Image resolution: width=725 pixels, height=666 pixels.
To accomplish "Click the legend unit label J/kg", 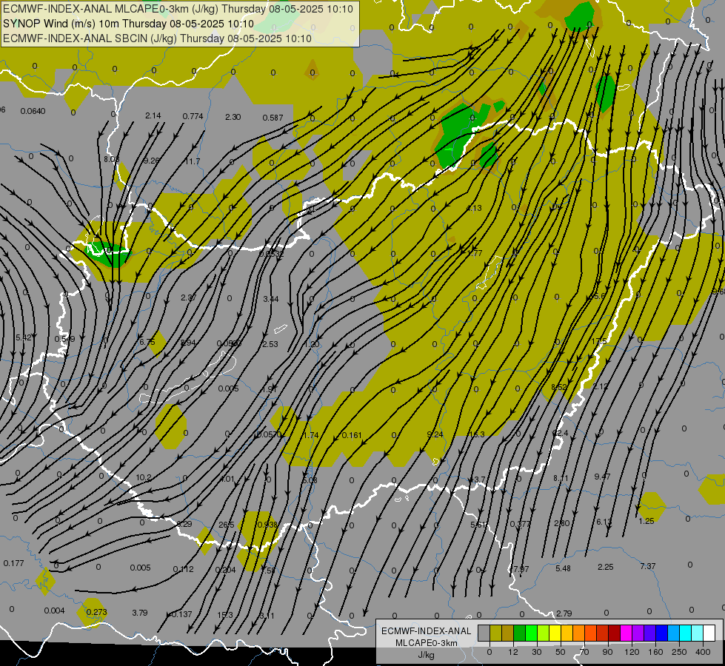I will click(x=426, y=655).
